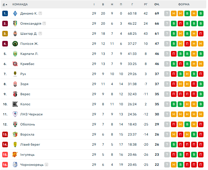The image size is (208, 170).
Task: Click the КОМАНДА column header
Action: tap(20, 4)
